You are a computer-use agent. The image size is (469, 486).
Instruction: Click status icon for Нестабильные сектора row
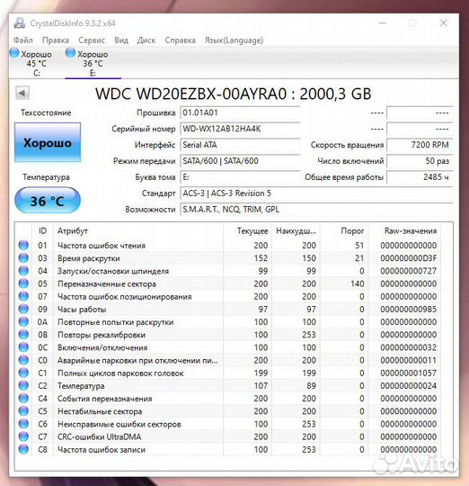point(23,411)
